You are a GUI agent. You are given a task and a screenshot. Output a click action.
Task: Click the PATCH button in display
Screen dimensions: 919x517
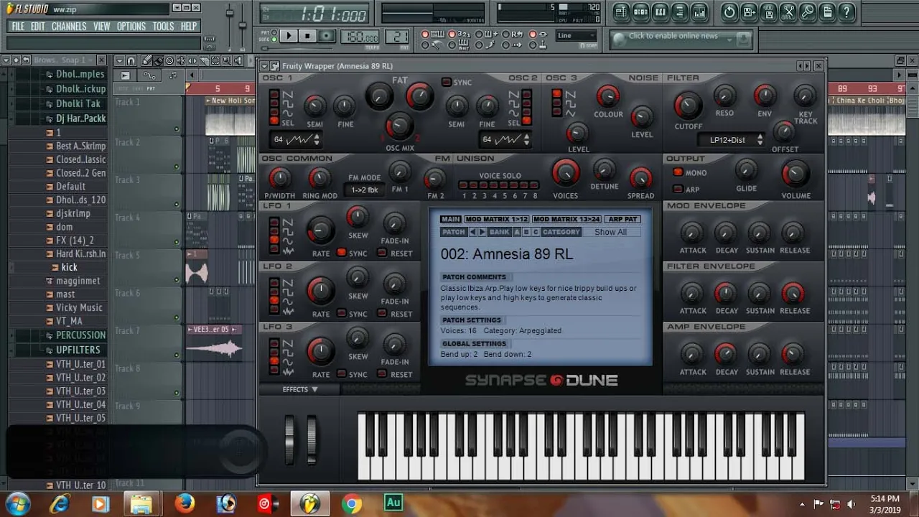pyautogui.click(x=454, y=232)
